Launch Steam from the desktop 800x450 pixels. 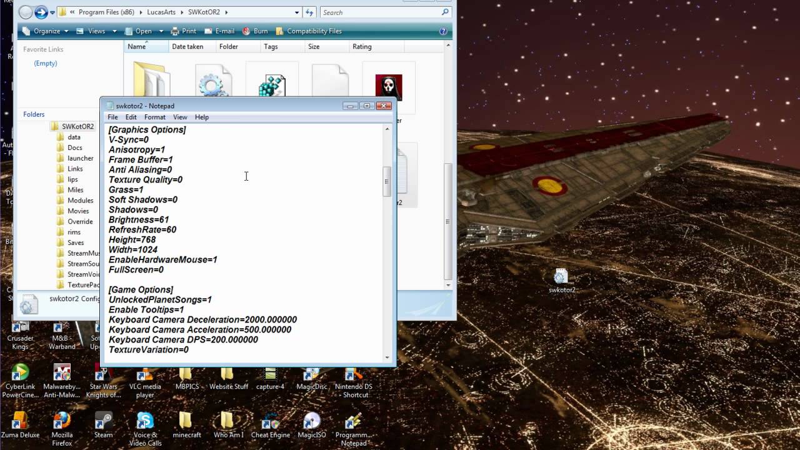(x=104, y=425)
